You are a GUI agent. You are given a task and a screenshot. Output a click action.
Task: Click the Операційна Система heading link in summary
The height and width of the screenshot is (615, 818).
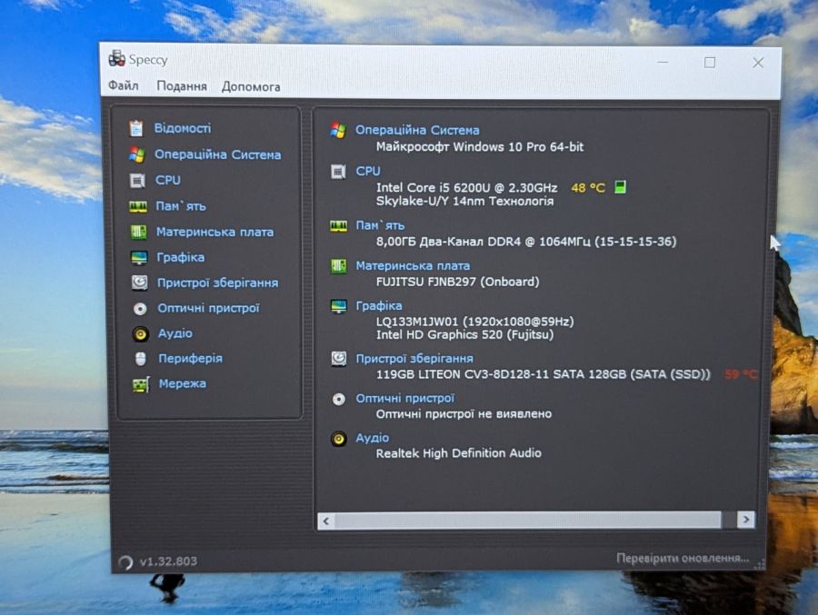click(x=417, y=130)
